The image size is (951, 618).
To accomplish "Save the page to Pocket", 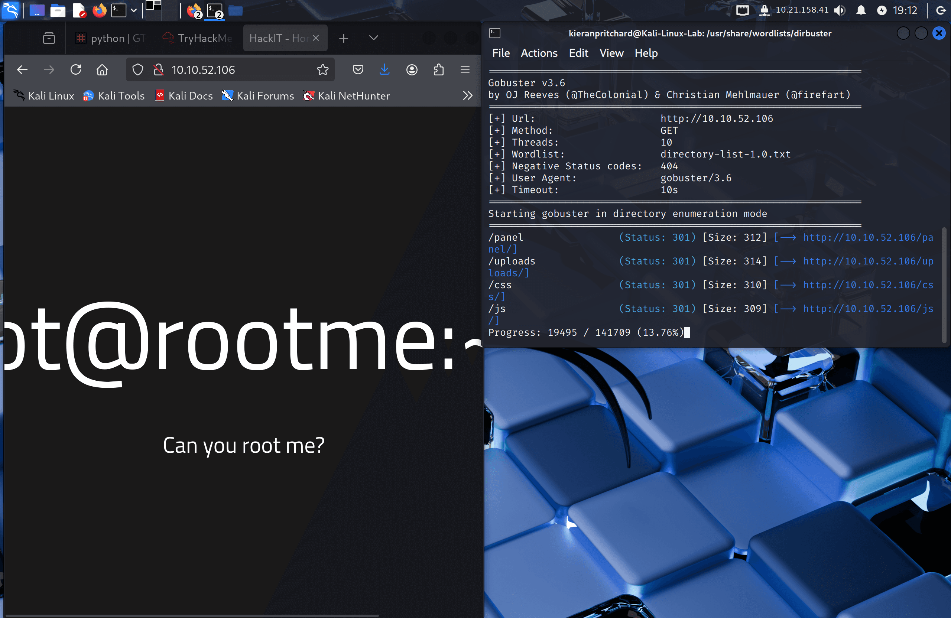I will 358,70.
